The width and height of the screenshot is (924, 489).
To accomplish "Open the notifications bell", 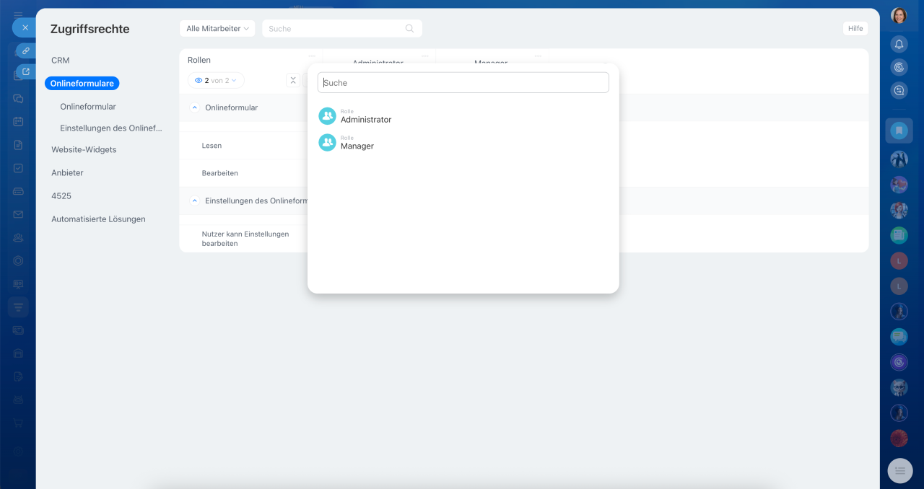I will [x=899, y=44].
